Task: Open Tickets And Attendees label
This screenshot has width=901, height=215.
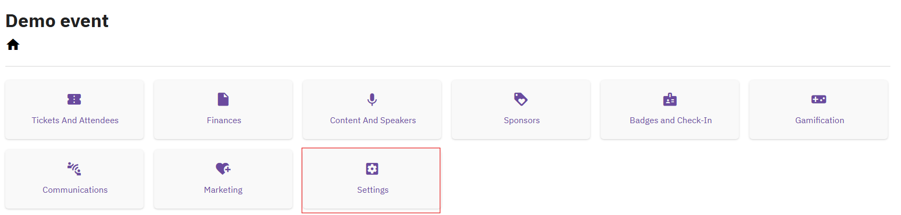Action: pyautogui.click(x=75, y=121)
